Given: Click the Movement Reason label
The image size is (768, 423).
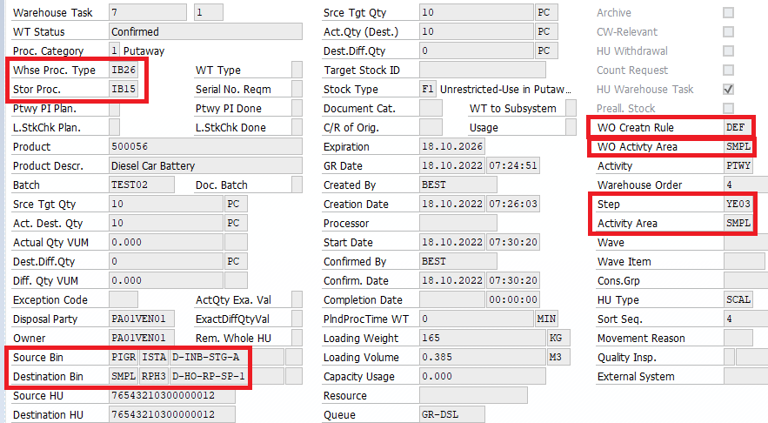Looking at the screenshot, I should click(x=641, y=339).
